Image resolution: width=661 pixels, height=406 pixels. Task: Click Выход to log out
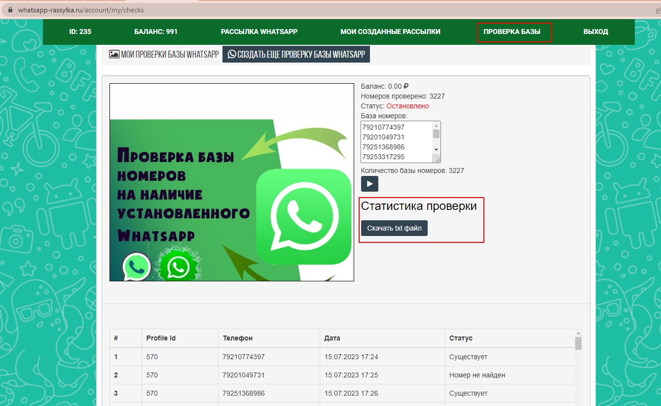(x=595, y=32)
